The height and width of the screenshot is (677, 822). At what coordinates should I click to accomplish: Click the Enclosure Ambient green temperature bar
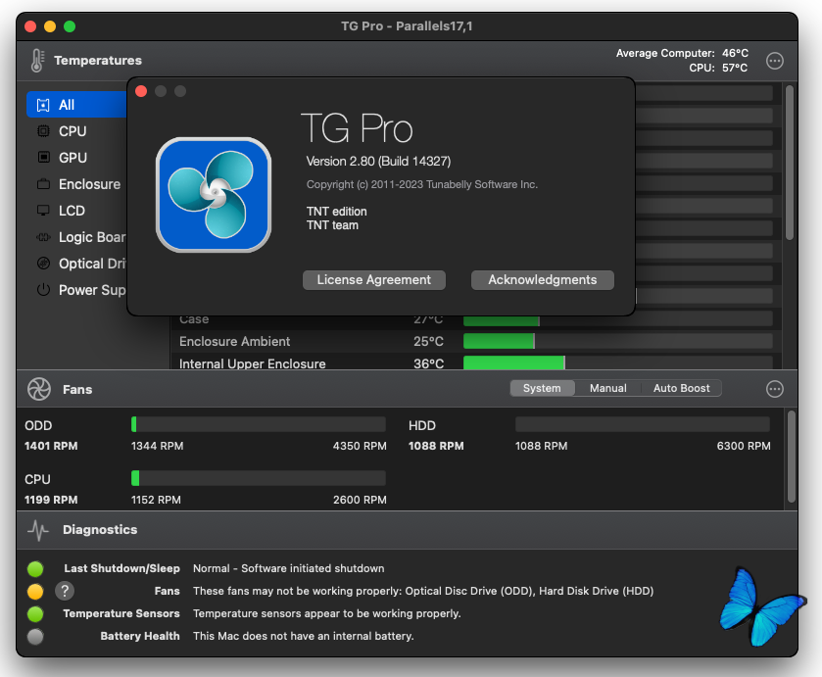tap(499, 341)
